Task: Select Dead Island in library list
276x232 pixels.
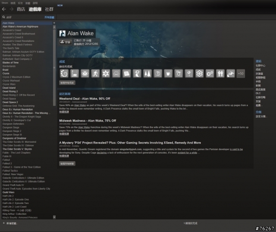Action: coord(9,88)
